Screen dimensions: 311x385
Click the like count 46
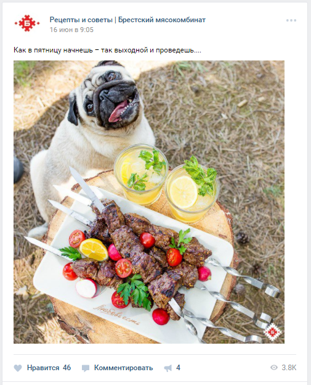coord(67,368)
